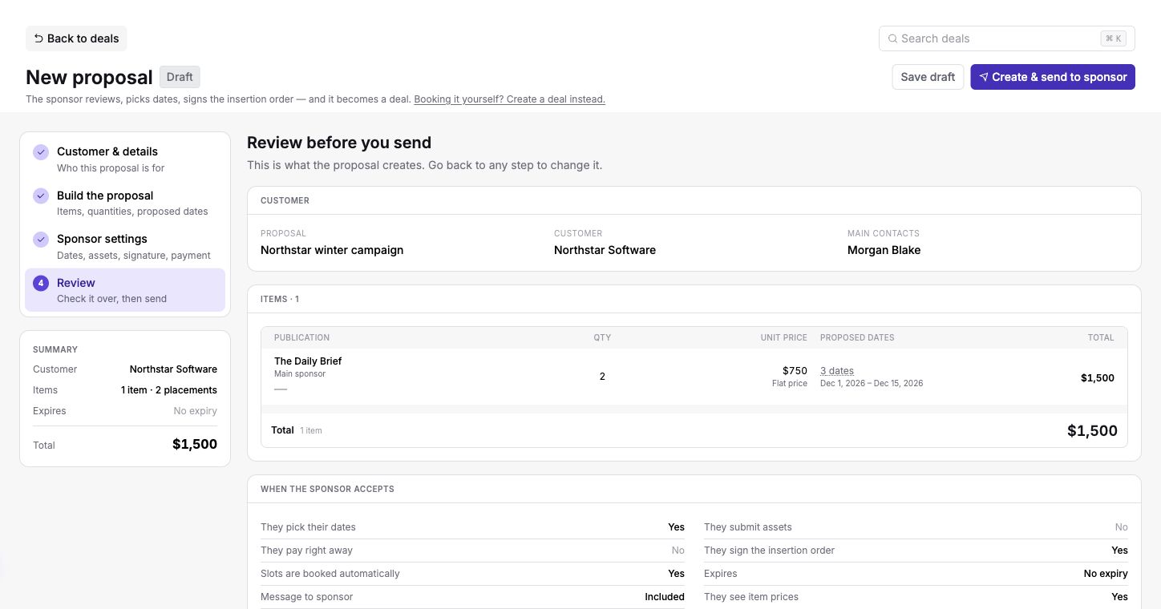Click the checkmark icon for Customer & details

[x=41, y=152]
